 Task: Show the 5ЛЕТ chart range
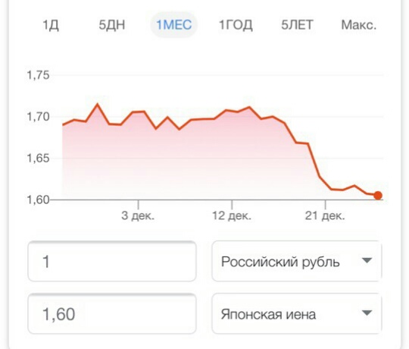point(297,25)
